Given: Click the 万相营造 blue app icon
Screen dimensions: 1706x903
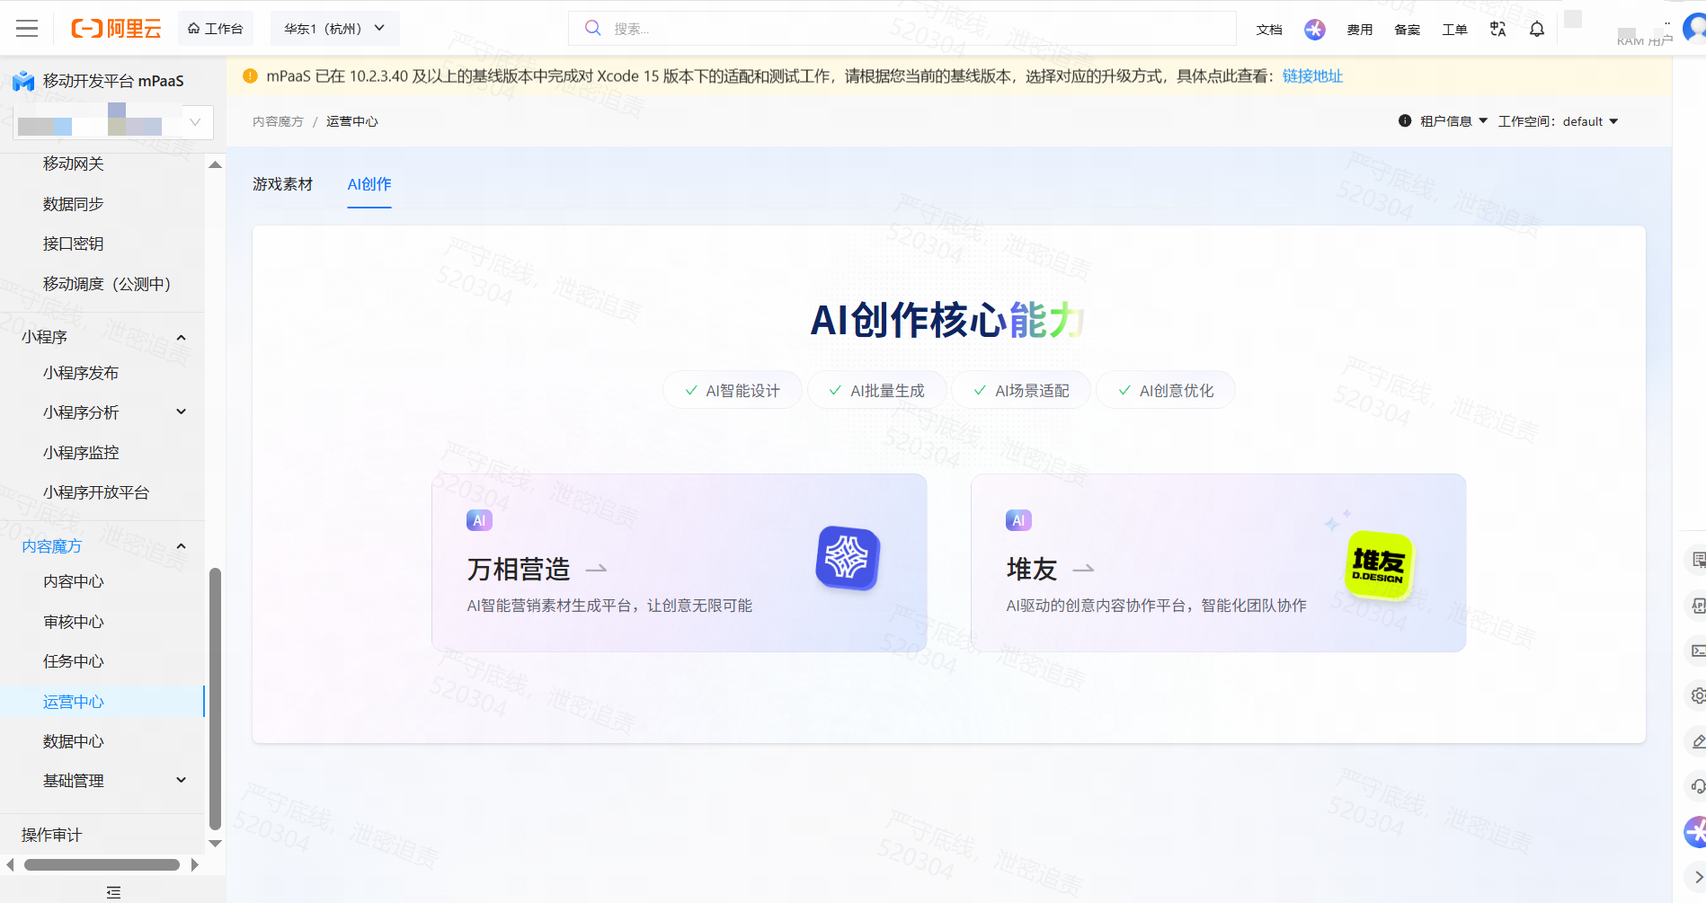Looking at the screenshot, I should coord(848,558).
